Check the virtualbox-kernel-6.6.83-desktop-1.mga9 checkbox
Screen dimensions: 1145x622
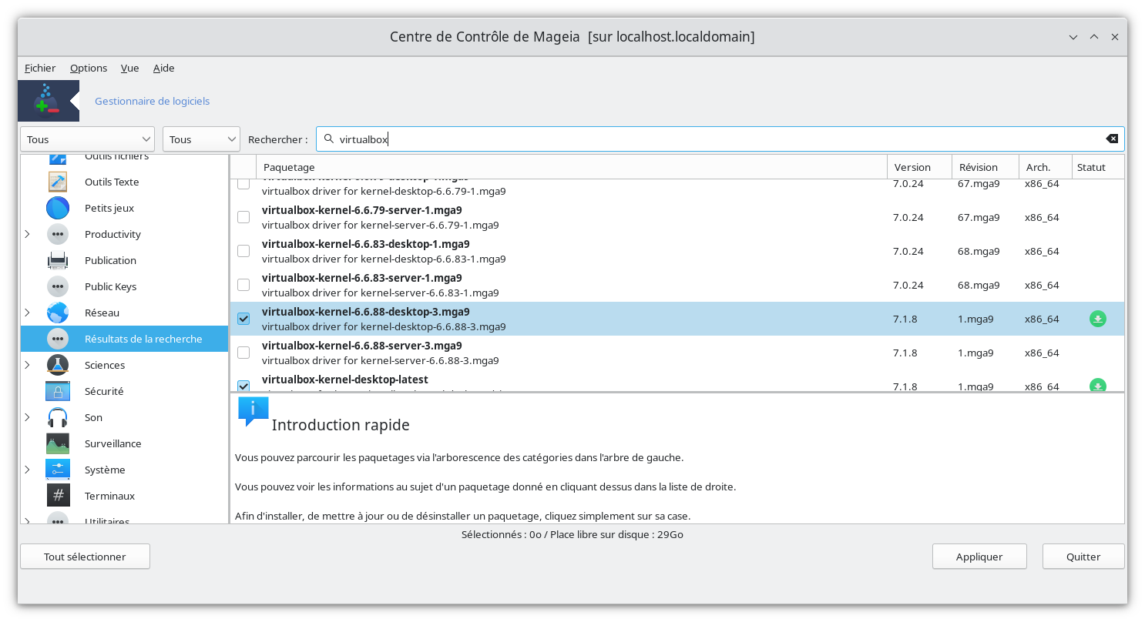(x=243, y=251)
